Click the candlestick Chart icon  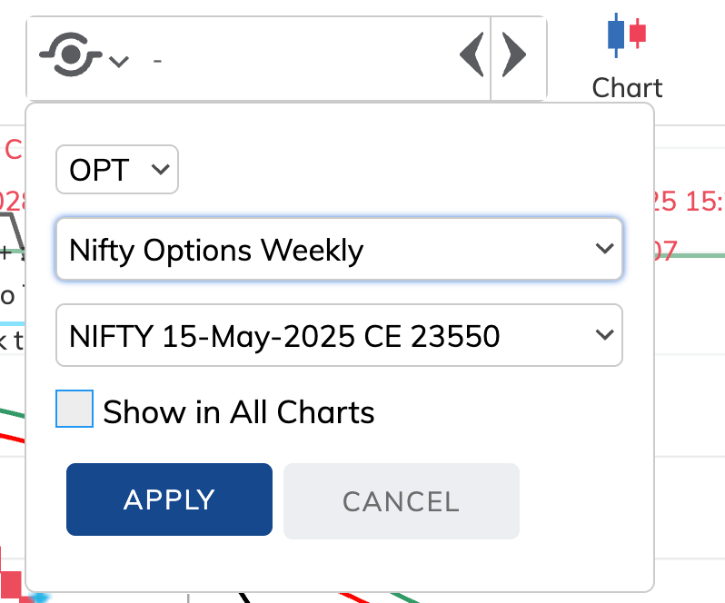627,35
